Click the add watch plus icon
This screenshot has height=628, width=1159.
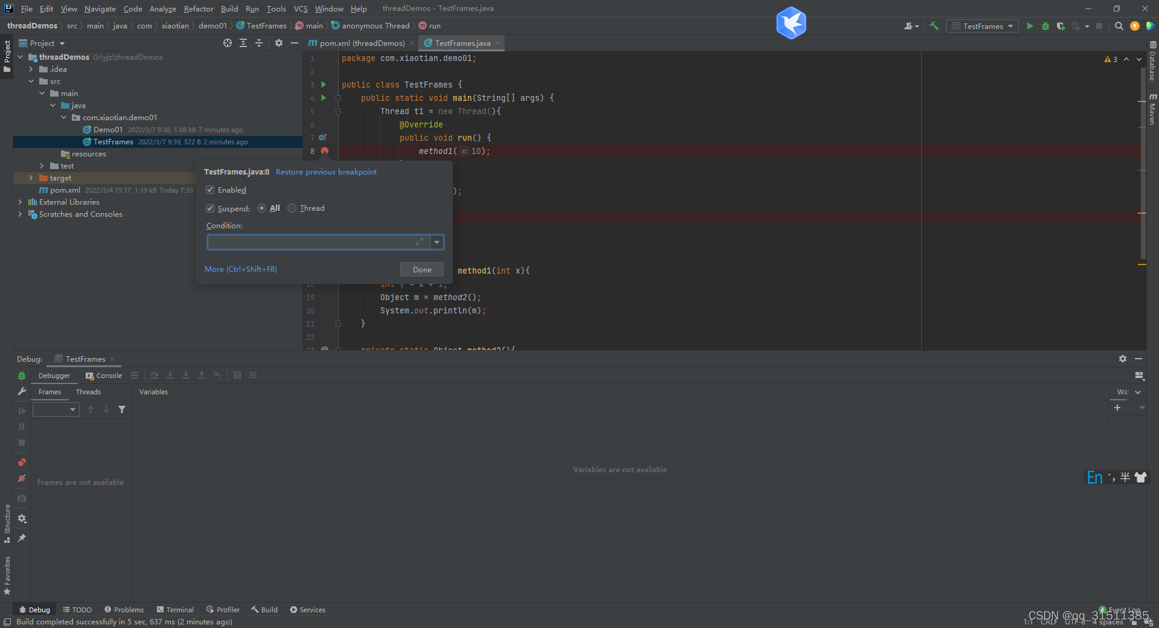(1117, 408)
